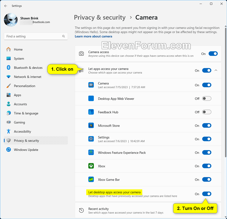The image size is (227, 219).
Task: Collapse the Let apps access camera section
Action: click(216, 70)
